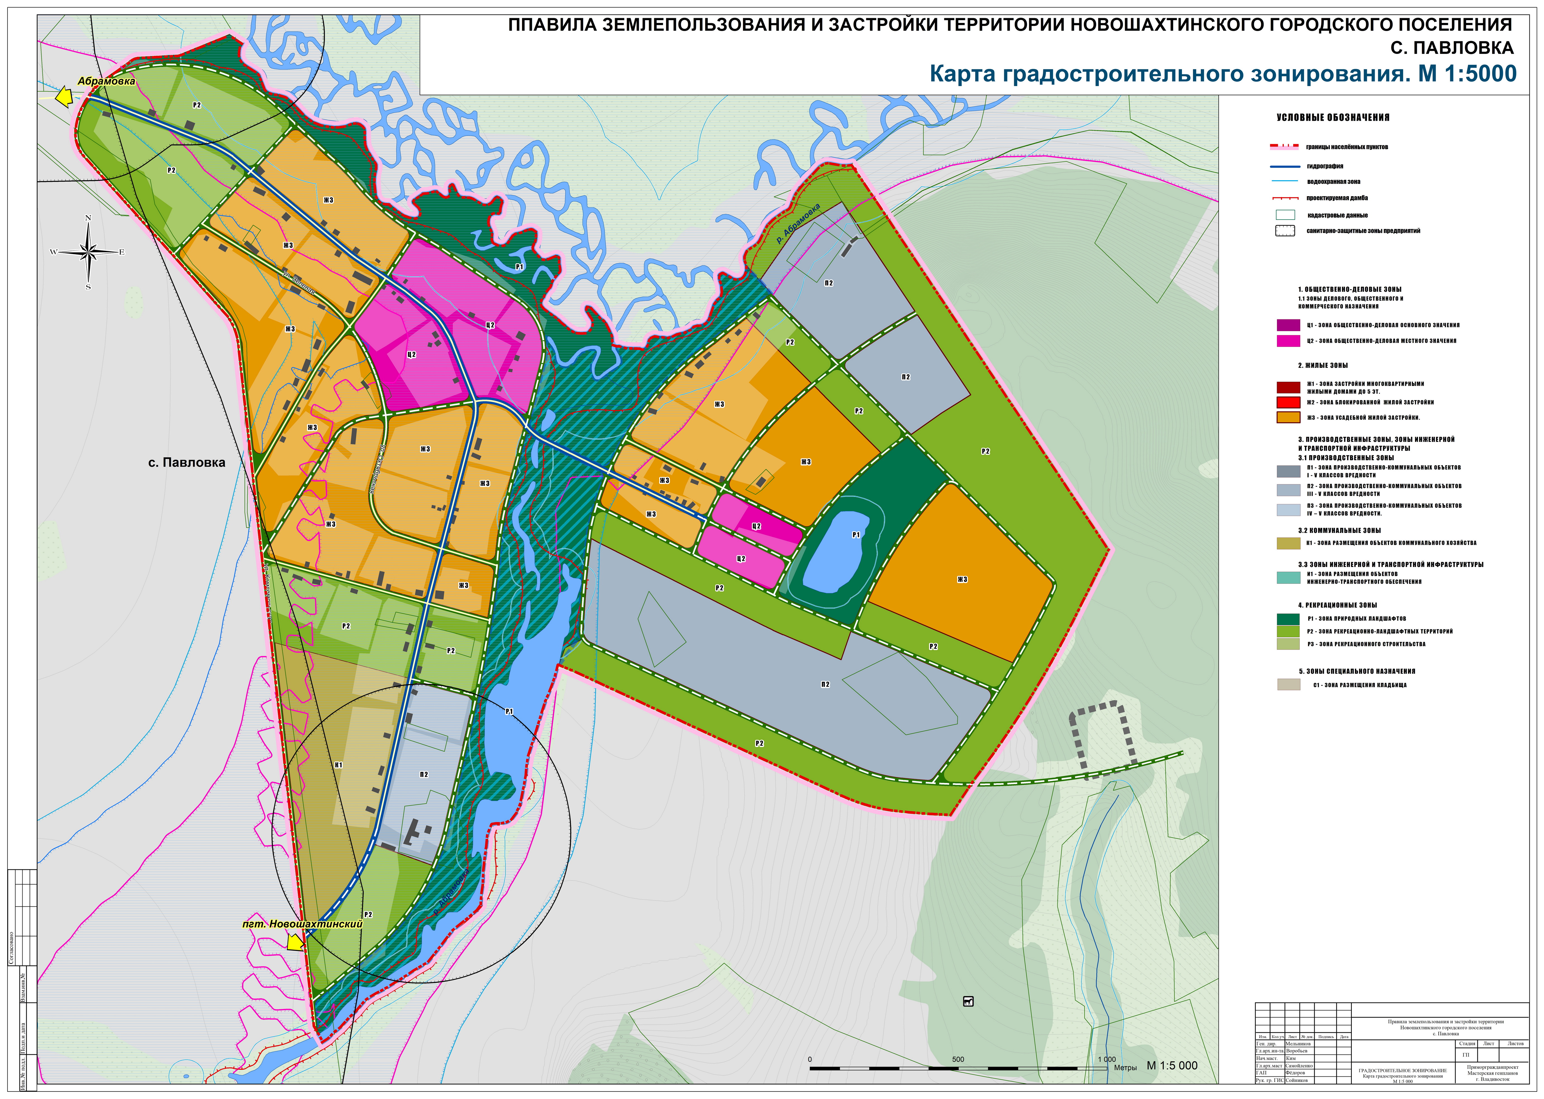Select the Ж3 orange legend swatch

1288,417
